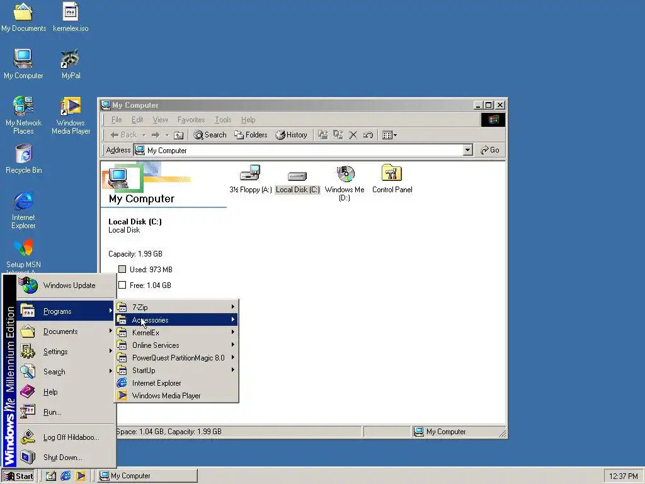Image resolution: width=645 pixels, height=484 pixels.
Task: Launch Internet Explorer from Programs menu
Action: coord(176,383)
